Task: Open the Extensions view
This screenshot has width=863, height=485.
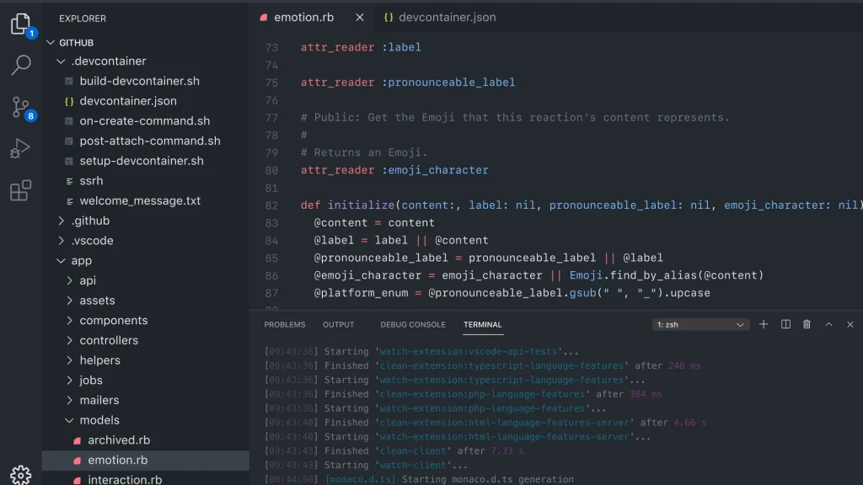Action: click(x=20, y=190)
